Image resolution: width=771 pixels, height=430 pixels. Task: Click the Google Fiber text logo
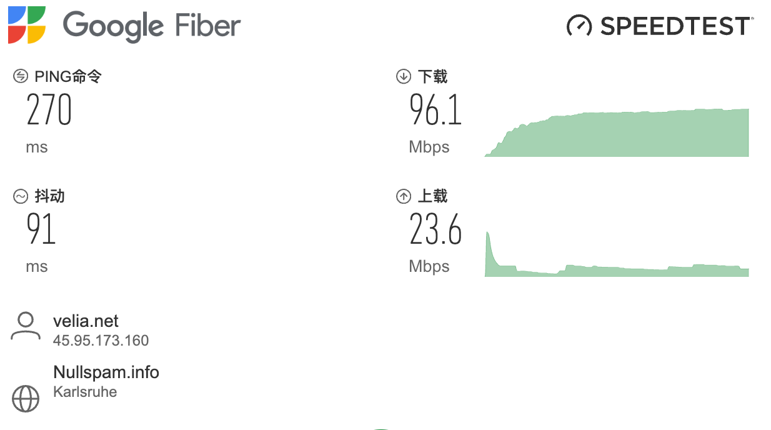151,26
